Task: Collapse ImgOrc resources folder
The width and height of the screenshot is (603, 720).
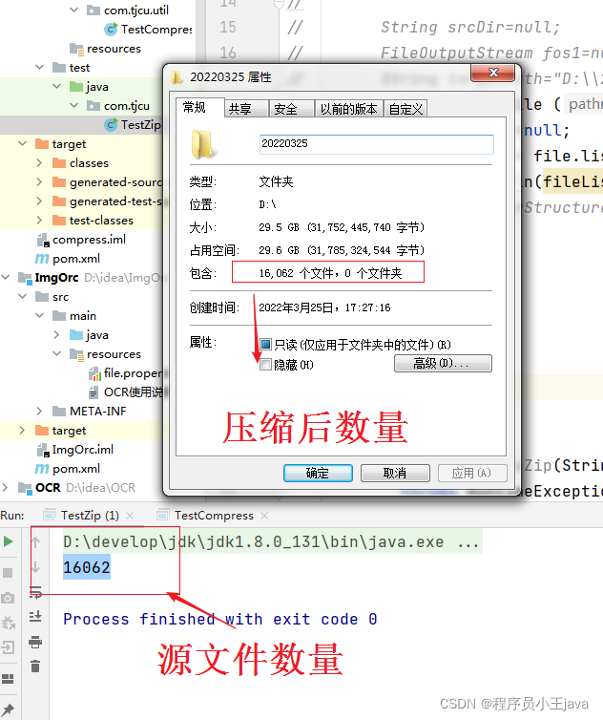Action: coord(57,354)
